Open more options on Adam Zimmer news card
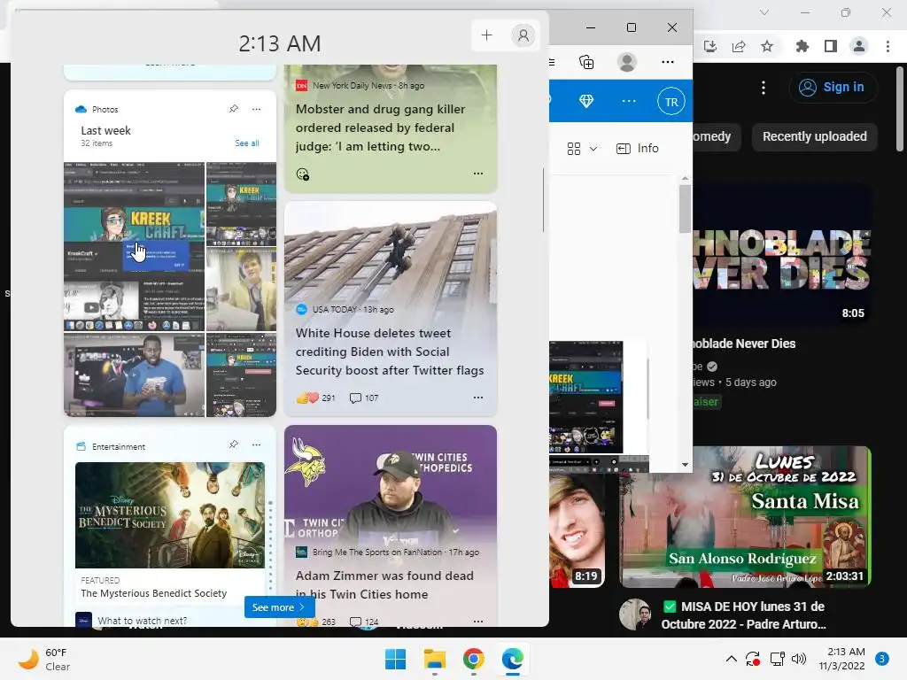 click(x=477, y=621)
